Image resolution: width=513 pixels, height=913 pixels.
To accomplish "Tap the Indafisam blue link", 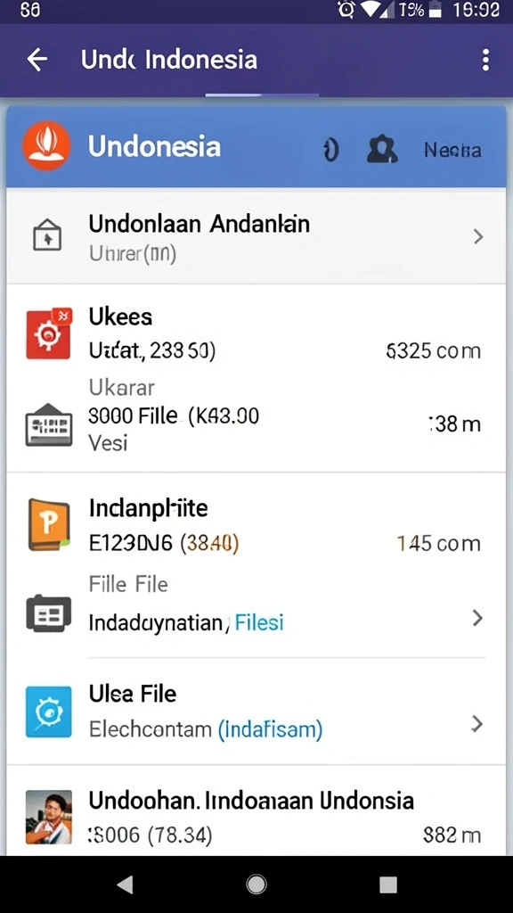I will tap(270, 728).
